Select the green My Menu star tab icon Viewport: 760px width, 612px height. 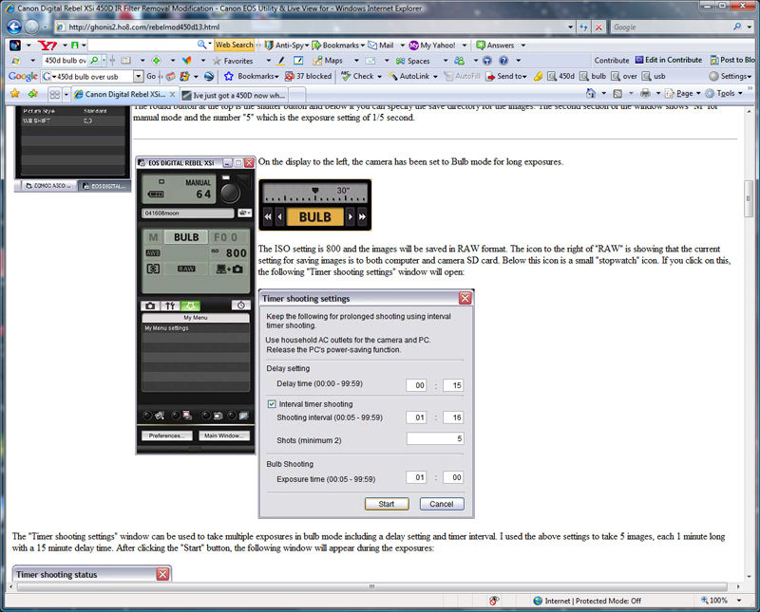(x=190, y=306)
